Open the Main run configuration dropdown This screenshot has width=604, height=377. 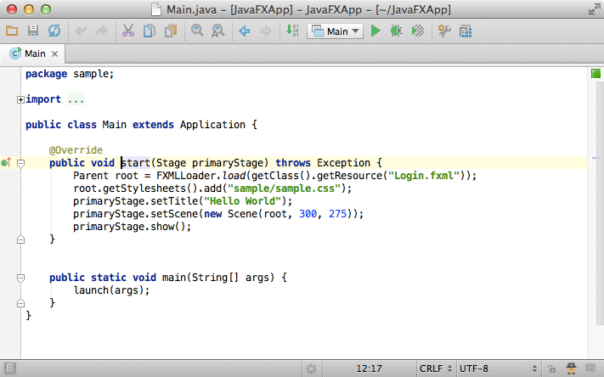335,31
